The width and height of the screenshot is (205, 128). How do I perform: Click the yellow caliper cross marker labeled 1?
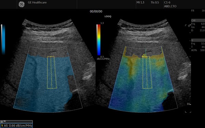(x=142, y=57)
